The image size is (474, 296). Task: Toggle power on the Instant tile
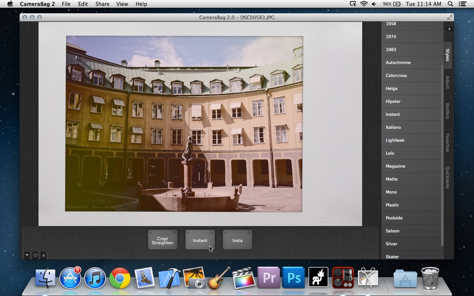211,233
